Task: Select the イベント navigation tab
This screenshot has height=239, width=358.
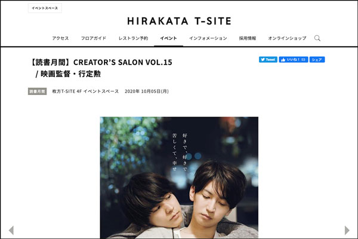Action: pos(168,38)
